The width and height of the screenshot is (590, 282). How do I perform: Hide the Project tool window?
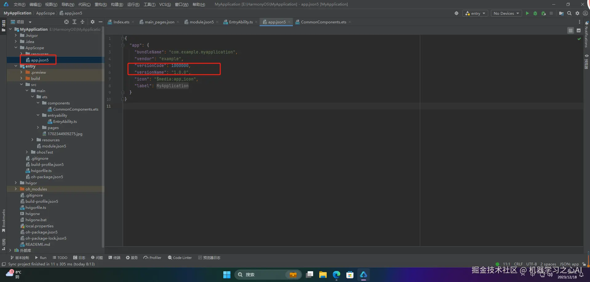100,22
